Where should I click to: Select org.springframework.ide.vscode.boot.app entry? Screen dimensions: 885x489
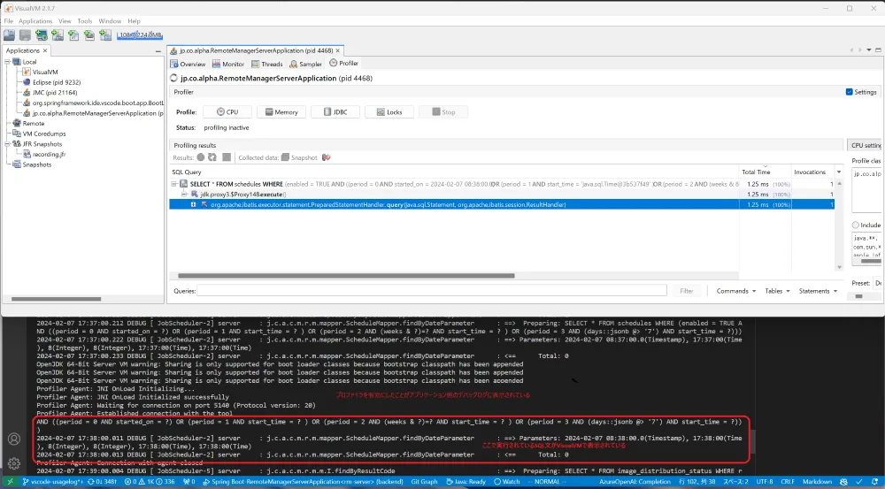click(x=97, y=103)
